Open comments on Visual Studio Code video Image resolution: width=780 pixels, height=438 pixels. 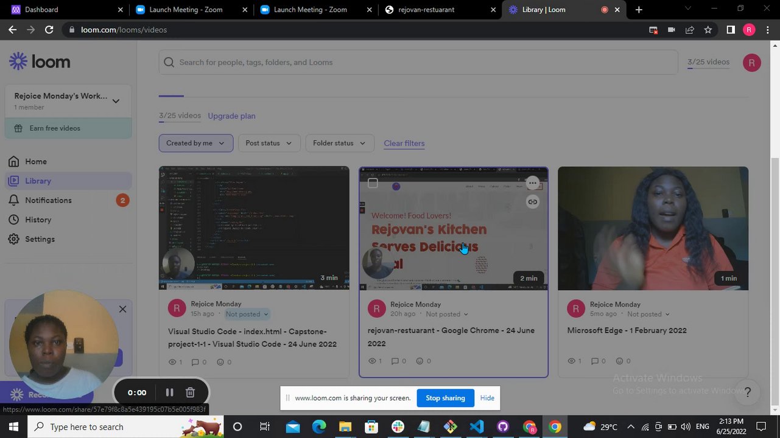(199, 362)
